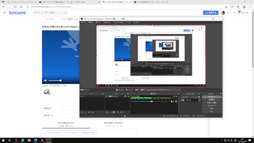This screenshot has width=254, height=143.
Task: Pop out the scene transitions dock icon
Action: [199, 94]
